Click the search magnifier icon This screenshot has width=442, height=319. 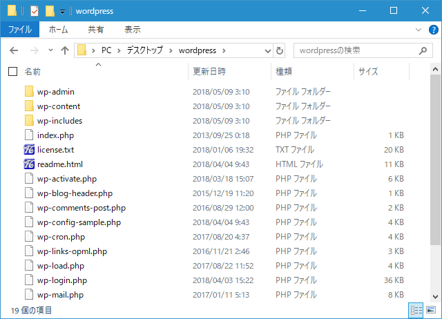pyautogui.click(x=423, y=50)
